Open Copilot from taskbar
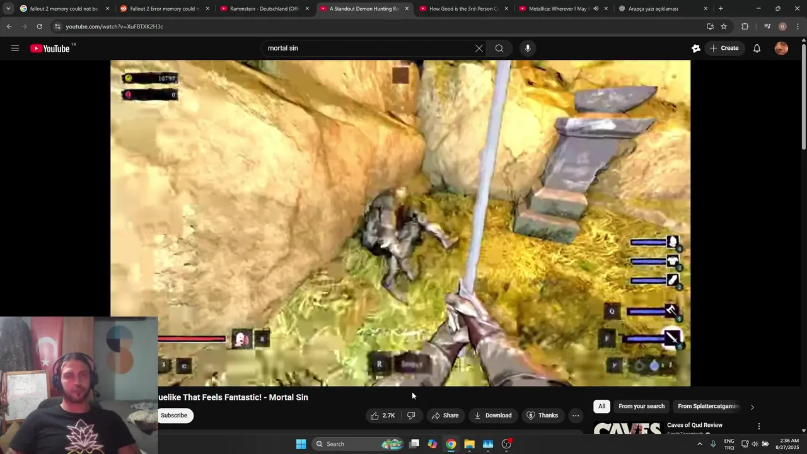Image resolution: width=807 pixels, height=454 pixels. (x=433, y=444)
